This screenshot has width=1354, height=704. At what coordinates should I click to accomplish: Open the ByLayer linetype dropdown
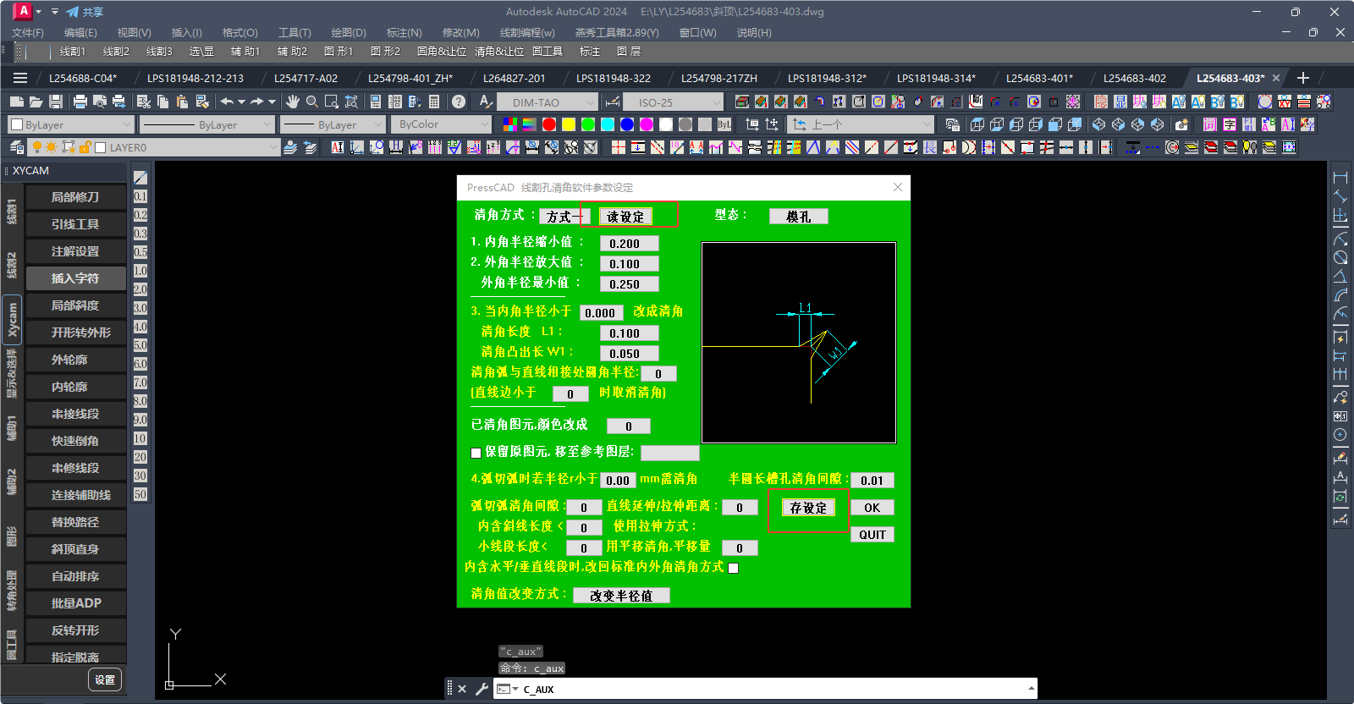coord(207,124)
